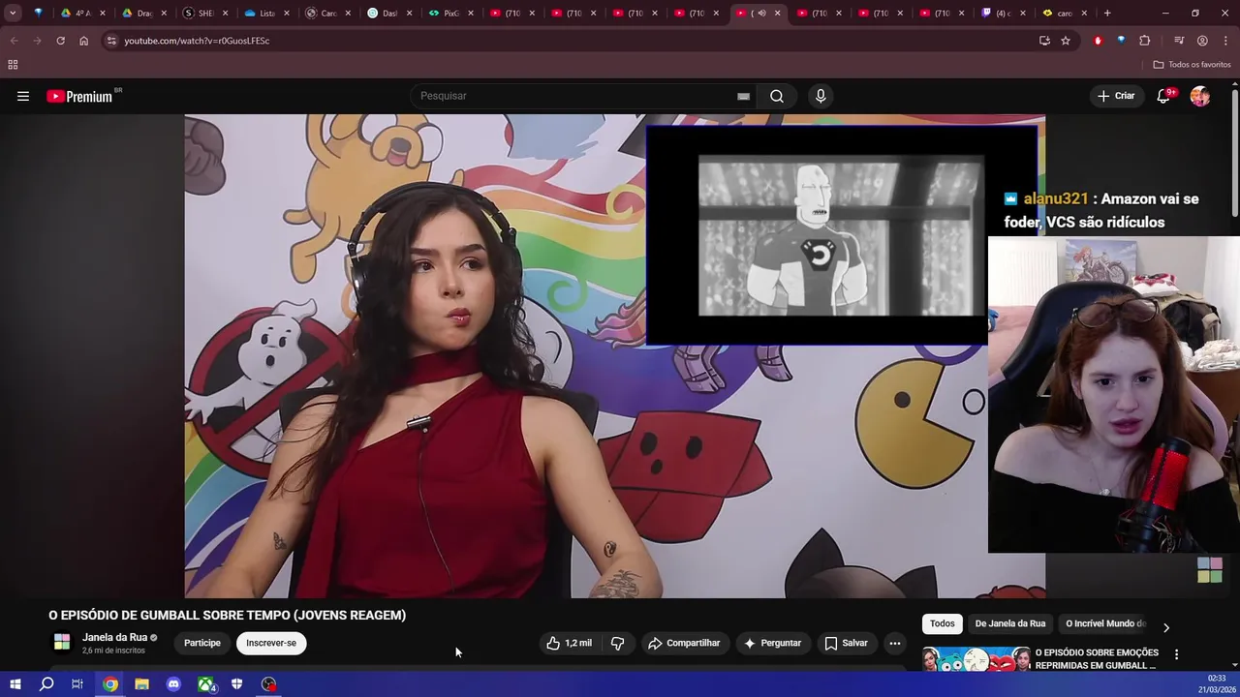The image size is (1240, 697).
Task: Open the Perguntar AI assistant
Action: tap(772, 643)
